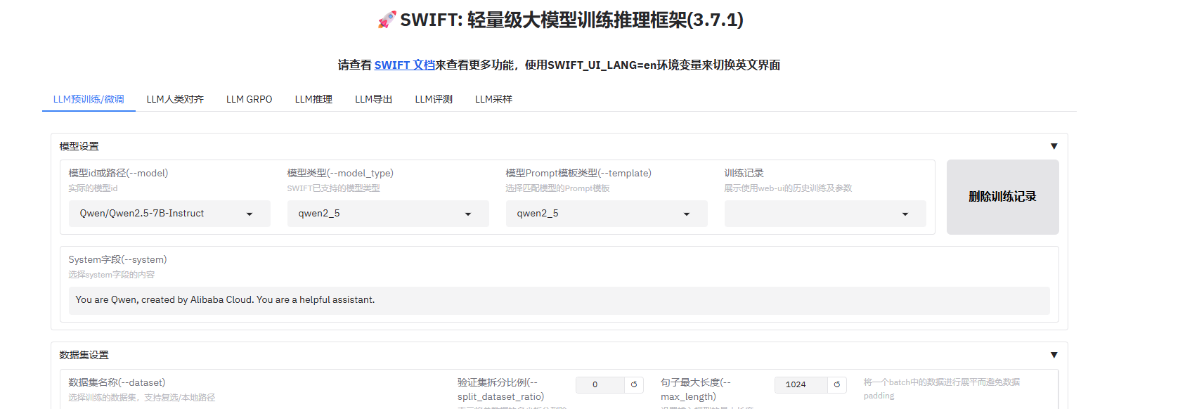Reset the max_length value icon

point(837,384)
